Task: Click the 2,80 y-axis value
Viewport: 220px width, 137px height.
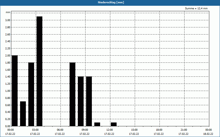Action: coord(8,27)
